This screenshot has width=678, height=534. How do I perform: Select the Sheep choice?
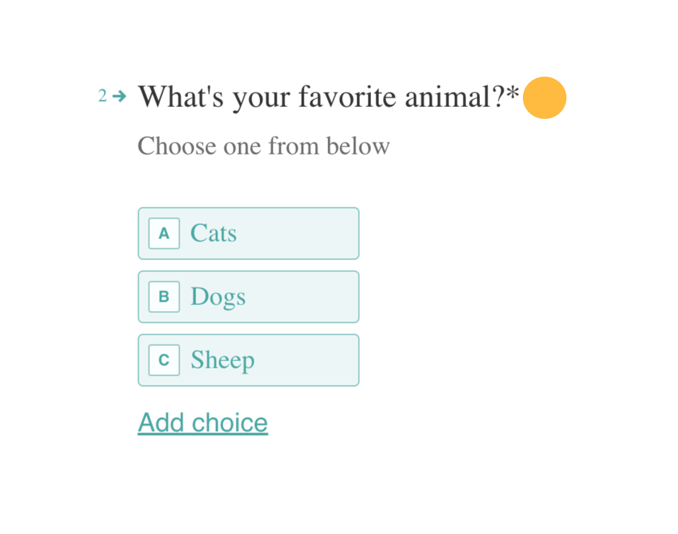pos(249,360)
